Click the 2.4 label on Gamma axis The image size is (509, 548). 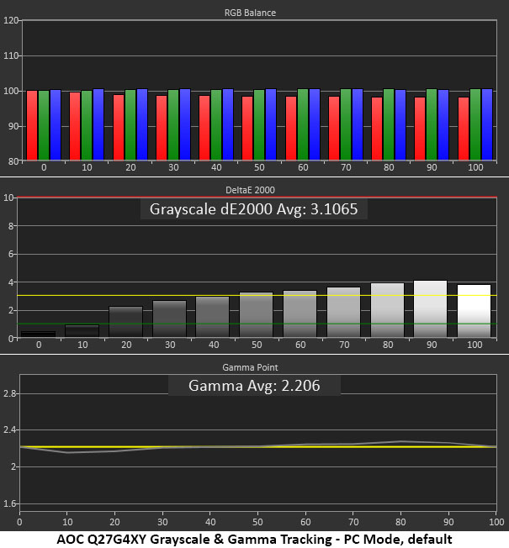(x=9, y=429)
